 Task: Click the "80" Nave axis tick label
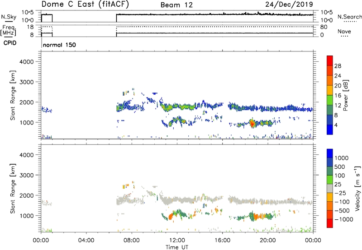point(324,27)
